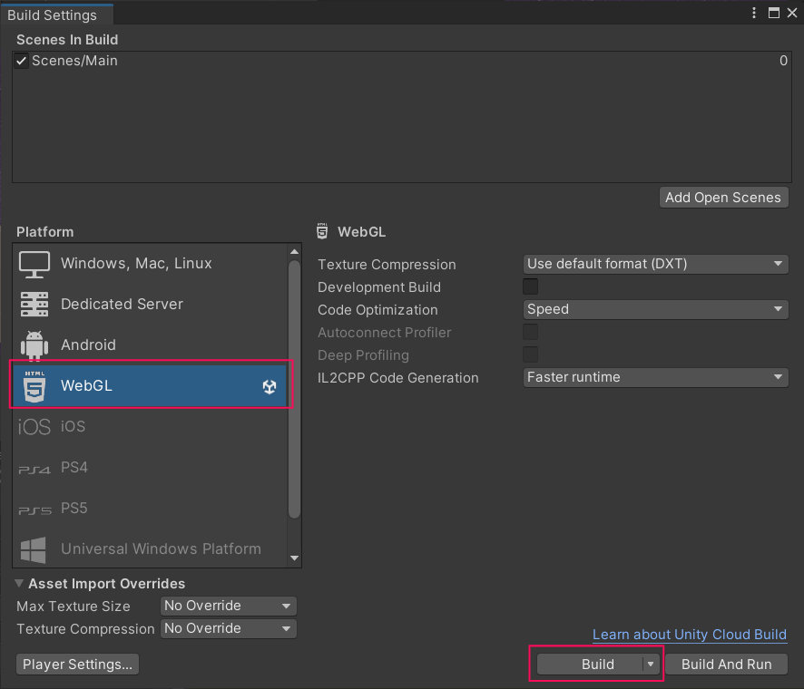Click the Android robot icon
The height and width of the screenshot is (689, 804).
point(34,345)
